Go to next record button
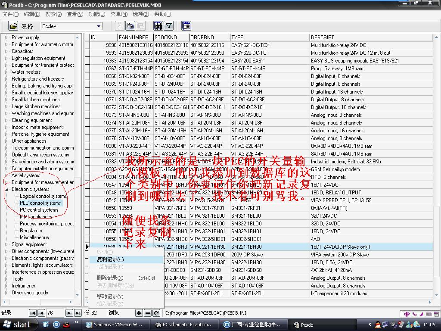Viewport: 441px width, 331px height. click(69, 313)
